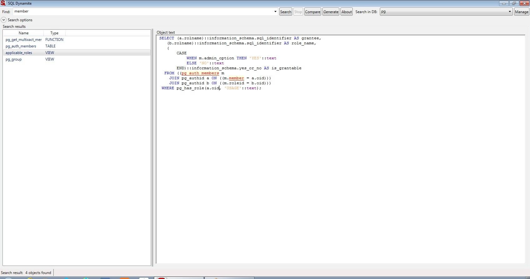Click the SELECT keyword in object text
The image size is (530, 279).
[167, 38]
